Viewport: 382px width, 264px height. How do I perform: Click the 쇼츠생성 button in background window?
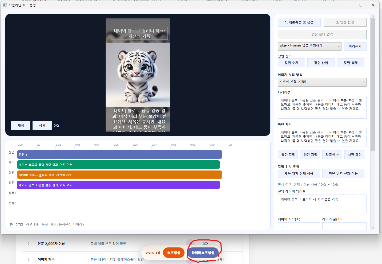(174, 253)
